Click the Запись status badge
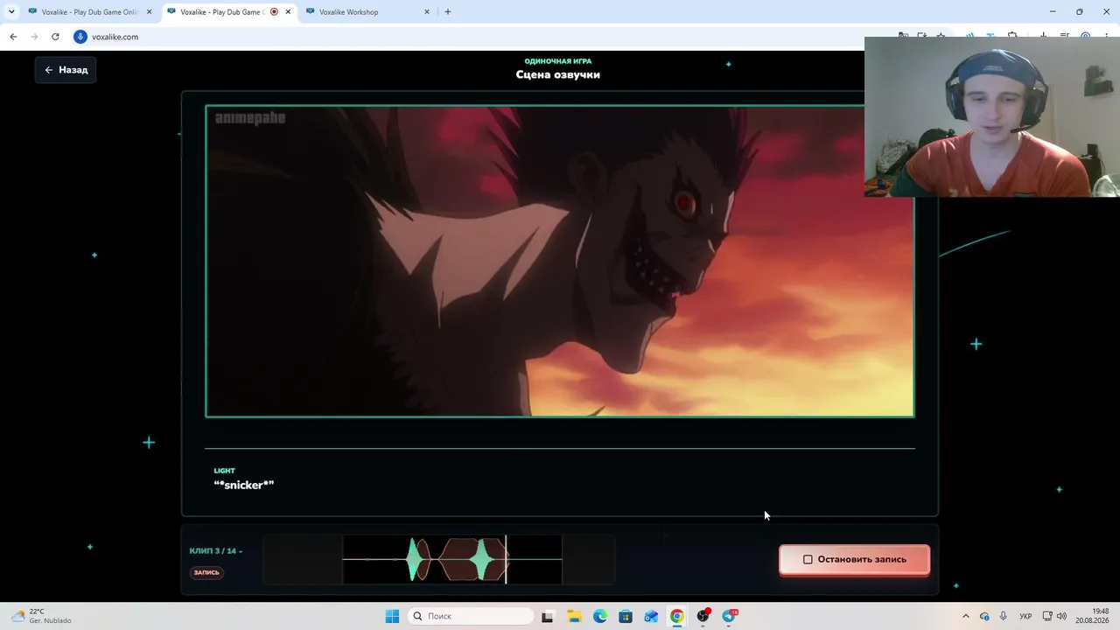1120x630 pixels. (206, 572)
